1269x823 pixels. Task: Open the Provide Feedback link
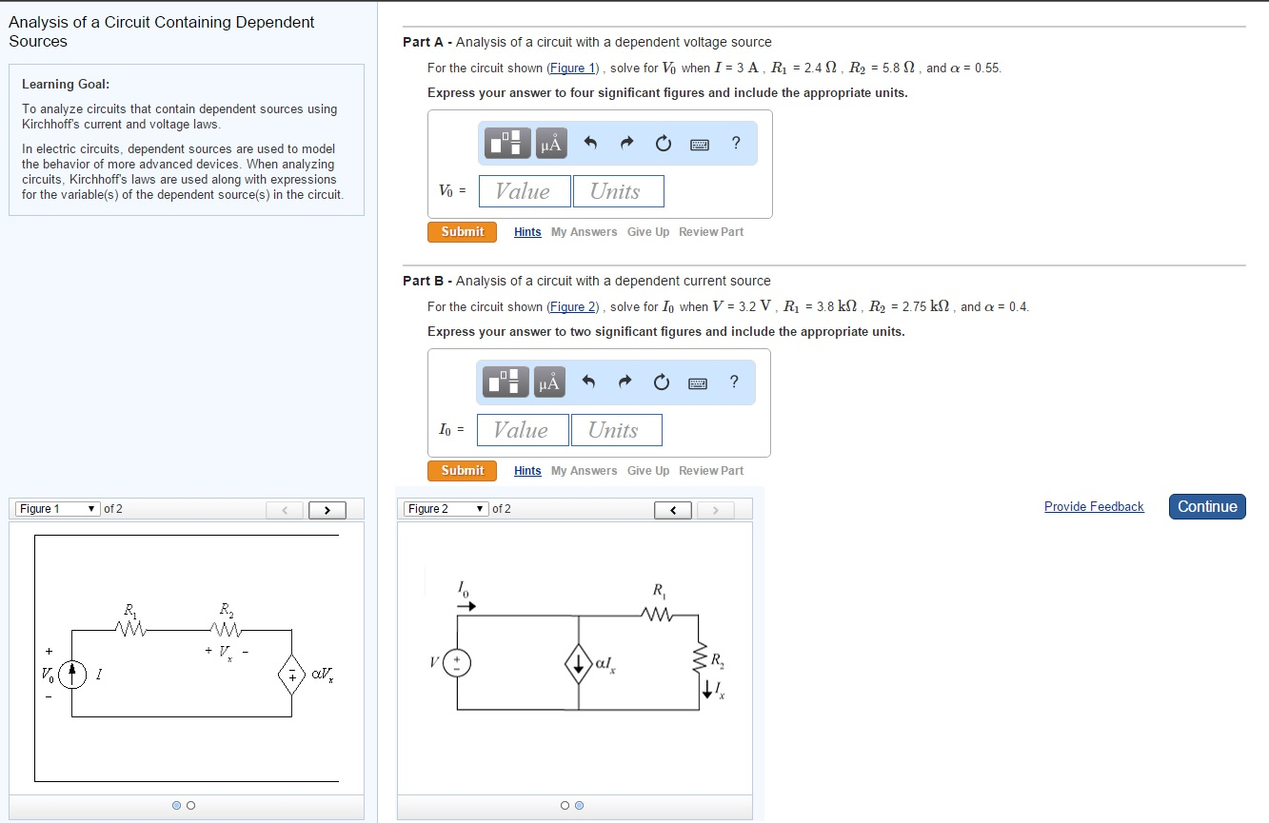point(1094,506)
